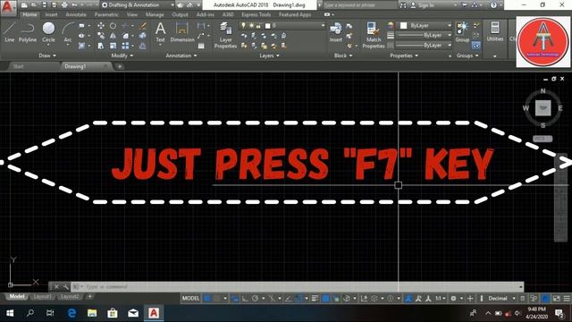Switch to the Layout1 tab

click(x=42, y=296)
